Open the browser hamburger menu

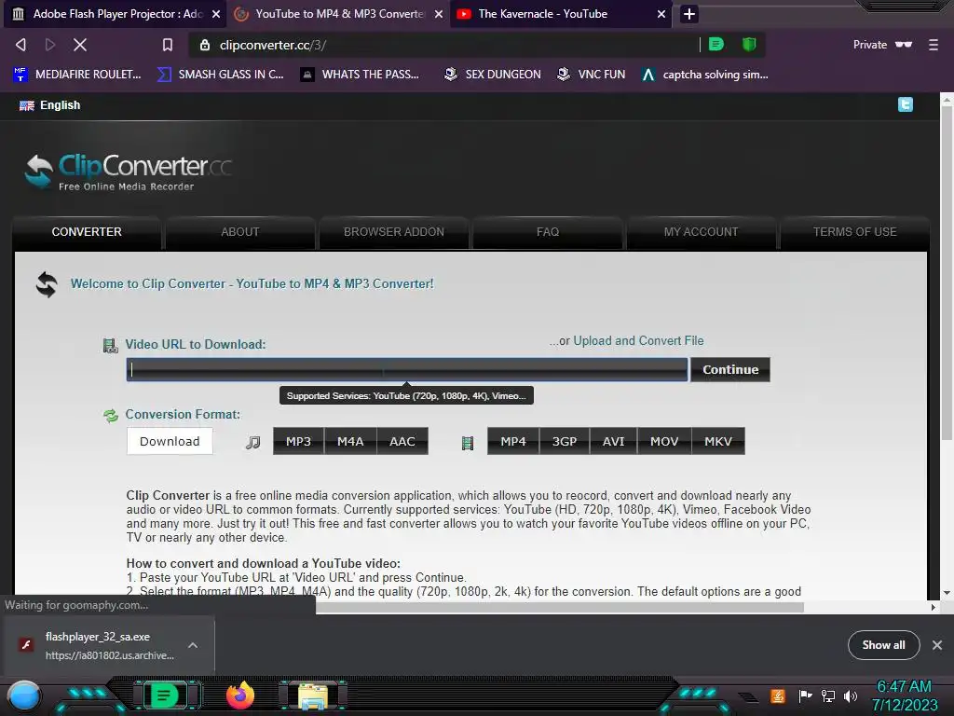pos(933,45)
